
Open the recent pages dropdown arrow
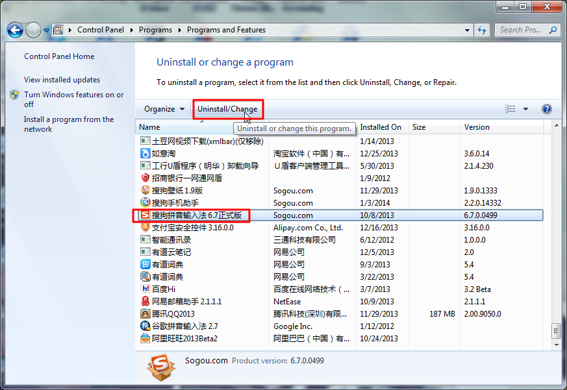[x=46, y=30]
